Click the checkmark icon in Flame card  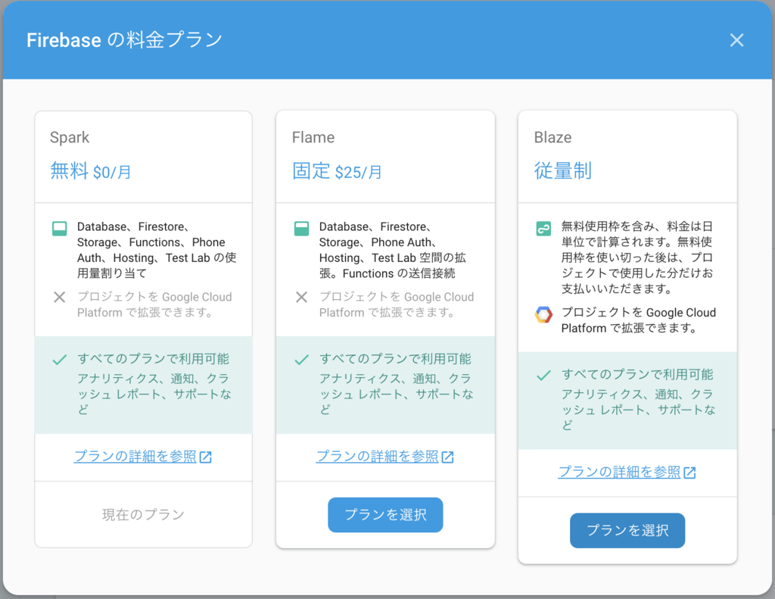coord(301,360)
